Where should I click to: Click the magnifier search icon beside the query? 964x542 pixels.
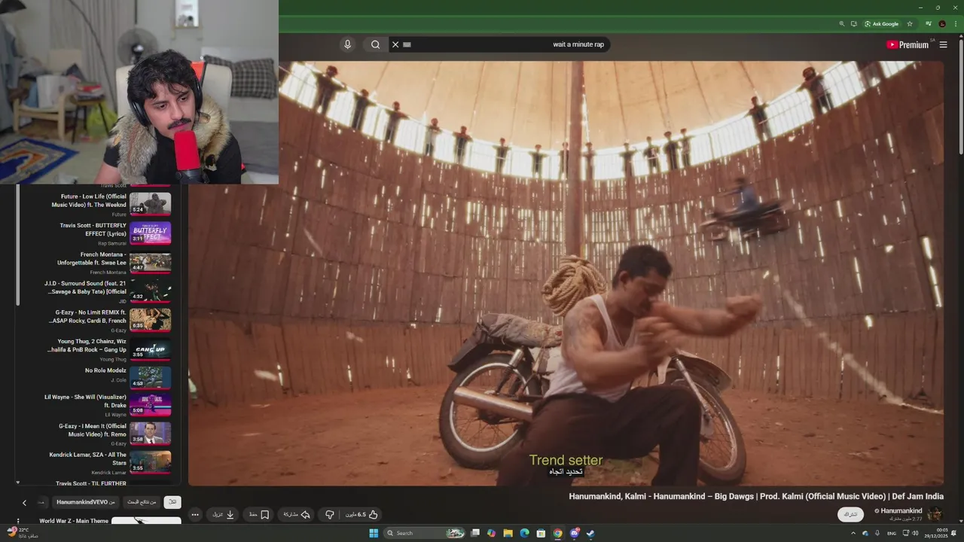pyautogui.click(x=375, y=44)
